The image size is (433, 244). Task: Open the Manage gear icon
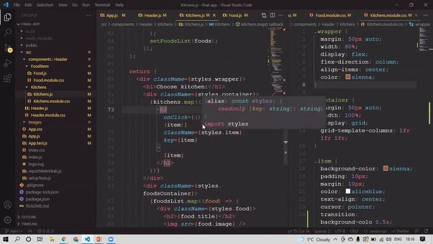click(x=7, y=220)
